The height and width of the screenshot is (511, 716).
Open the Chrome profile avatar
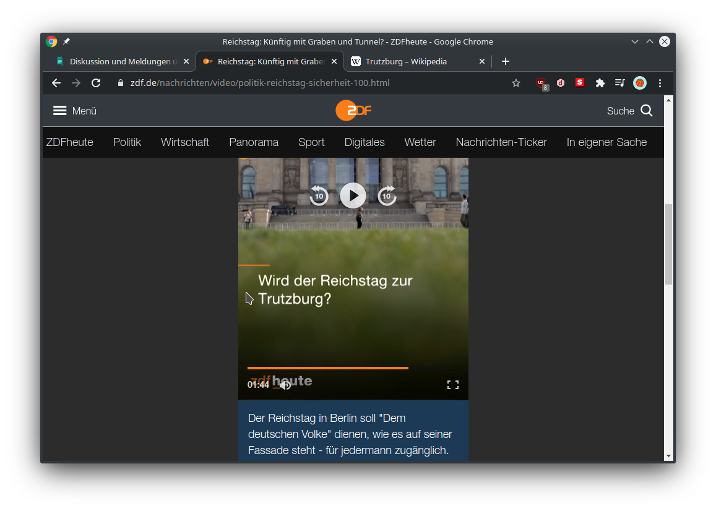pos(640,83)
